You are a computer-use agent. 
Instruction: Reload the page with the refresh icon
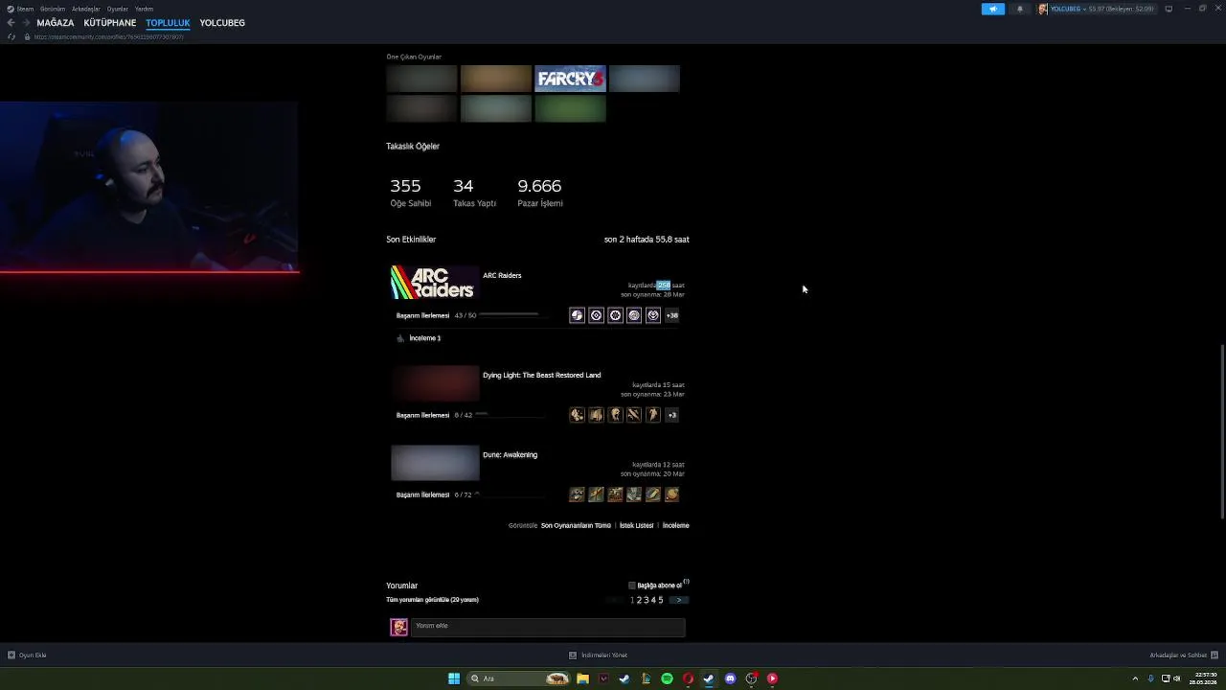(x=11, y=36)
